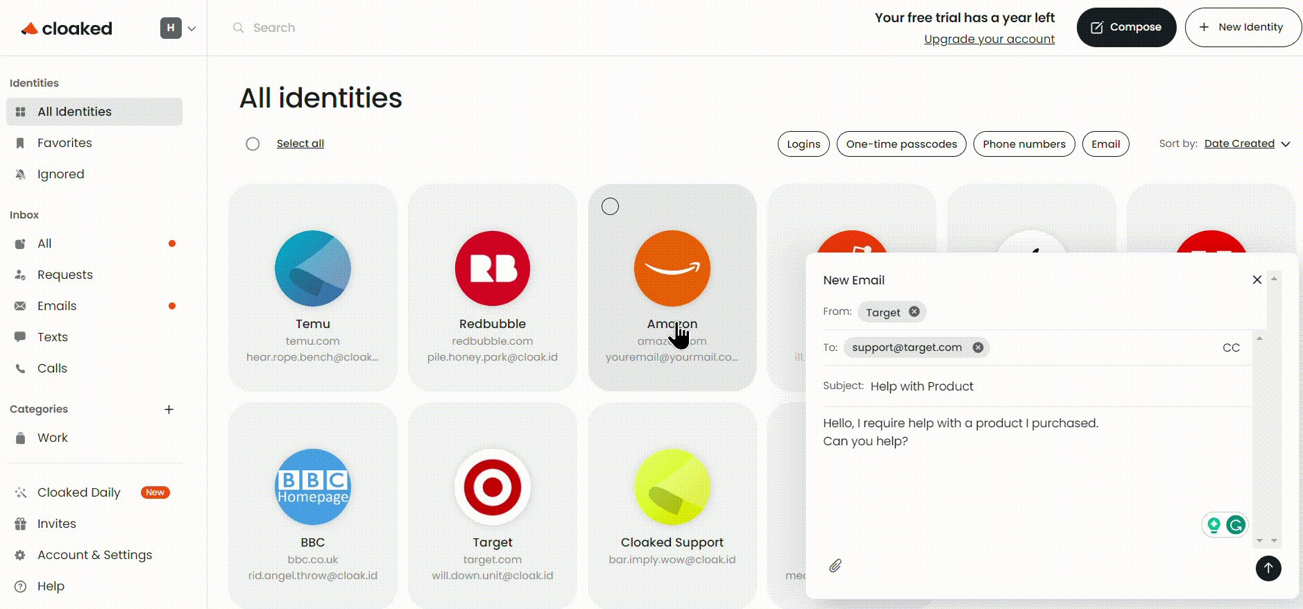Expand the account switcher H dropdown
The width and height of the screenshot is (1303, 609).
click(178, 28)
